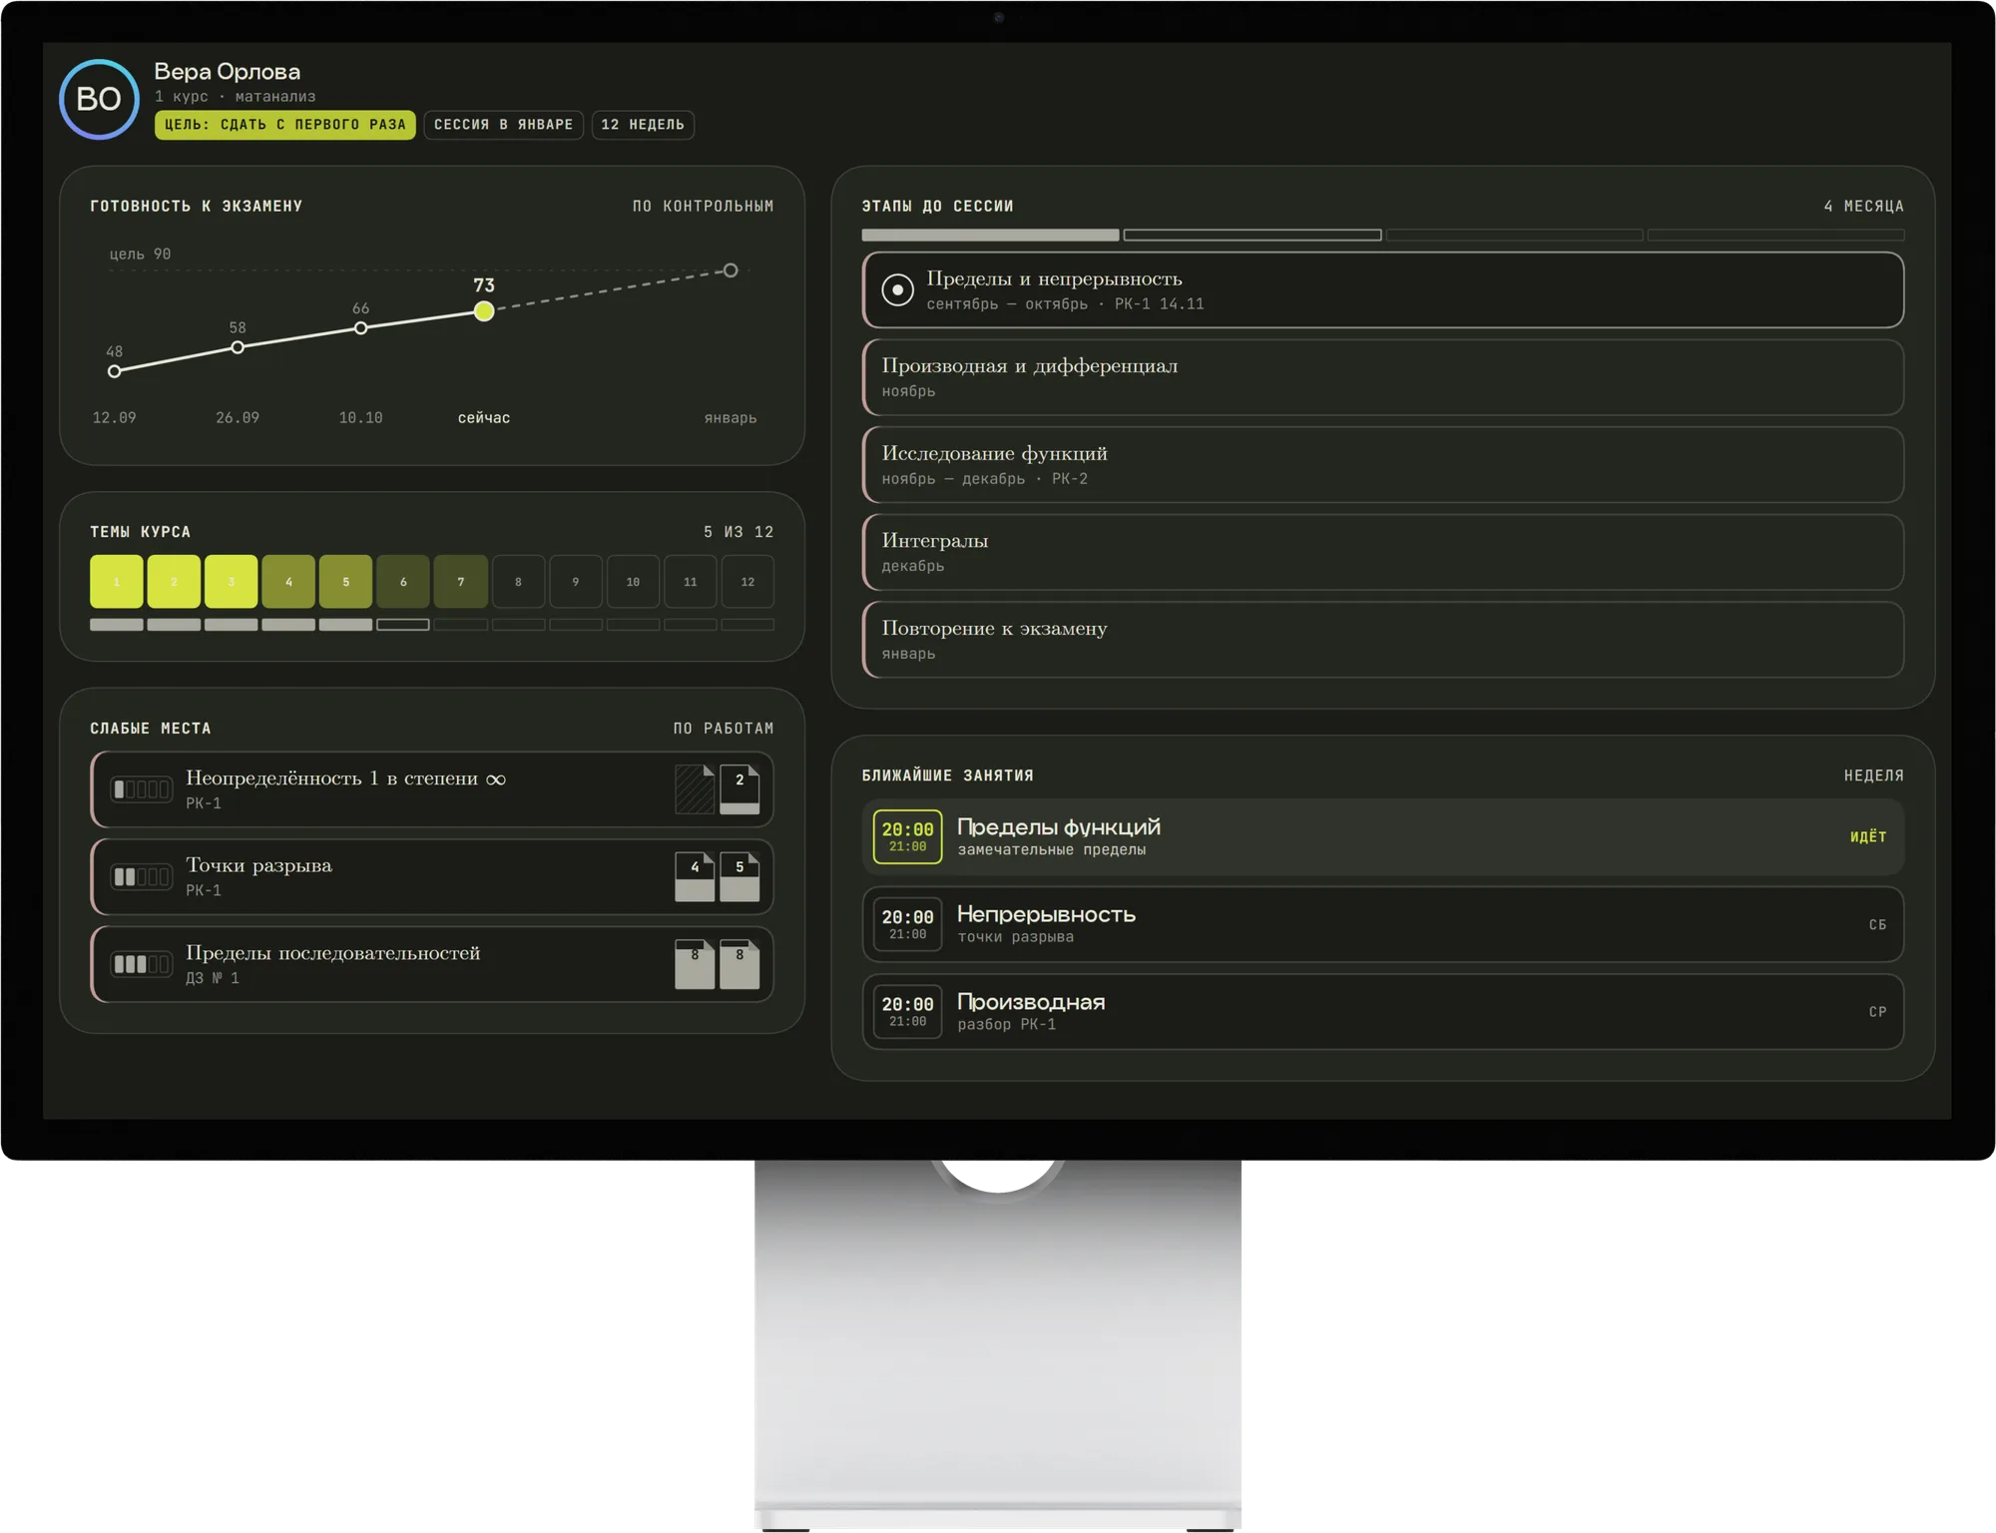Click level indicator for 'Неопределённость' row
The height and width of the screenshot is (1533, 1996).
click(141, 789)
